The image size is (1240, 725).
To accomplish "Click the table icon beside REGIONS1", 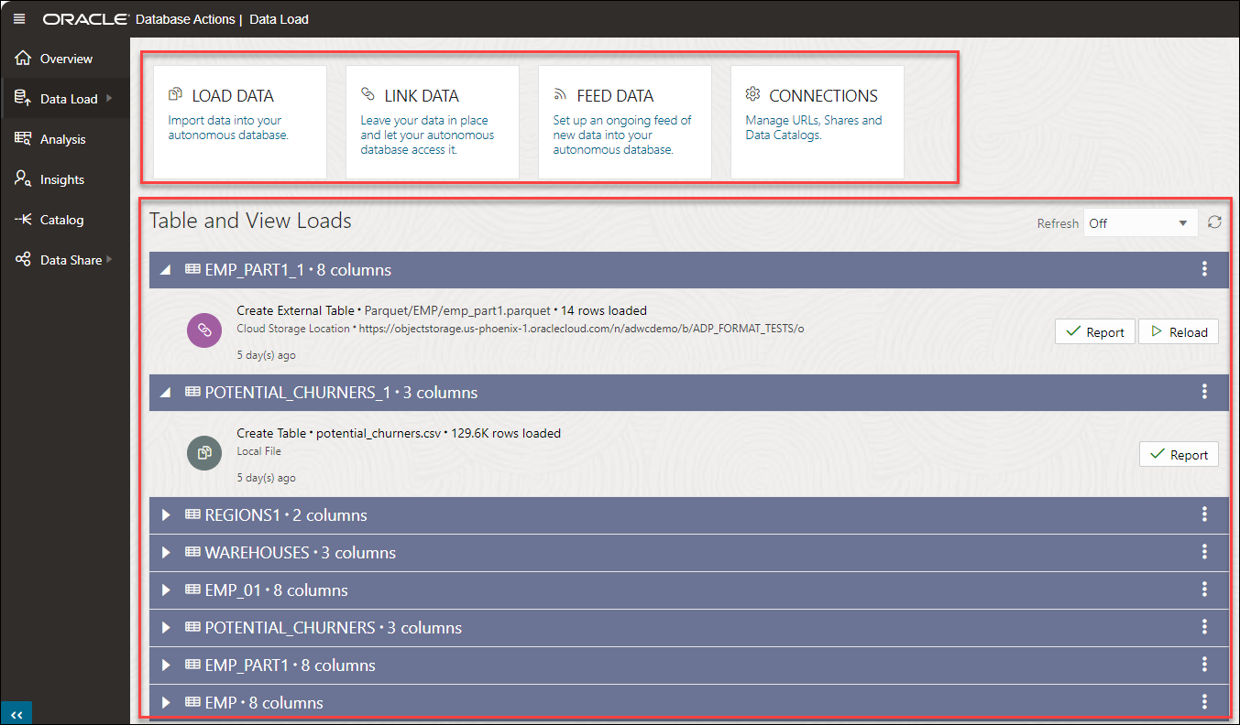I will [192, 515].
